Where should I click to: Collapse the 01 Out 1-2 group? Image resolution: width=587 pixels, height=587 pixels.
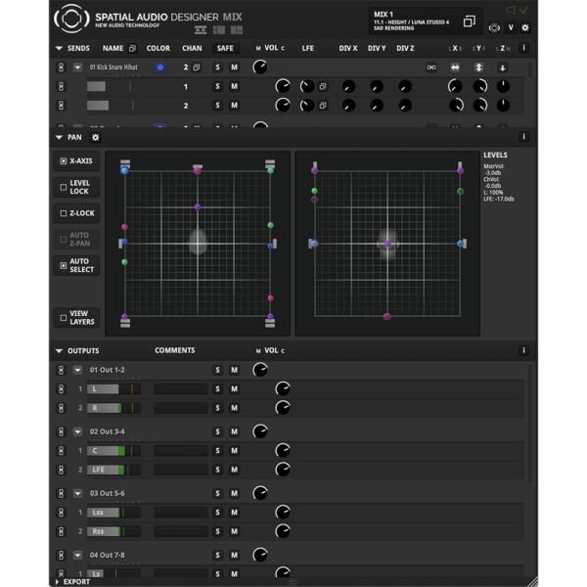pyautogui.click(x=77, y=370)
